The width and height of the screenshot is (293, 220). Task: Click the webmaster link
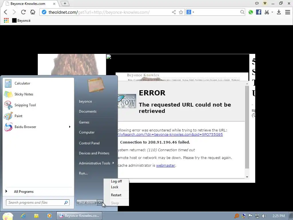(166, 165)
